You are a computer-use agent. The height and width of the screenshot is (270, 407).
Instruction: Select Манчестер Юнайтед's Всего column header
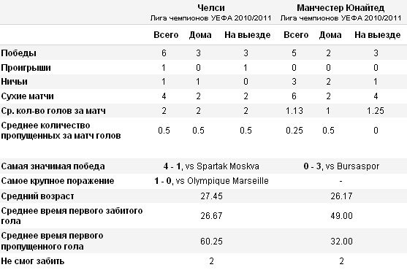click(x=296, y=35)
